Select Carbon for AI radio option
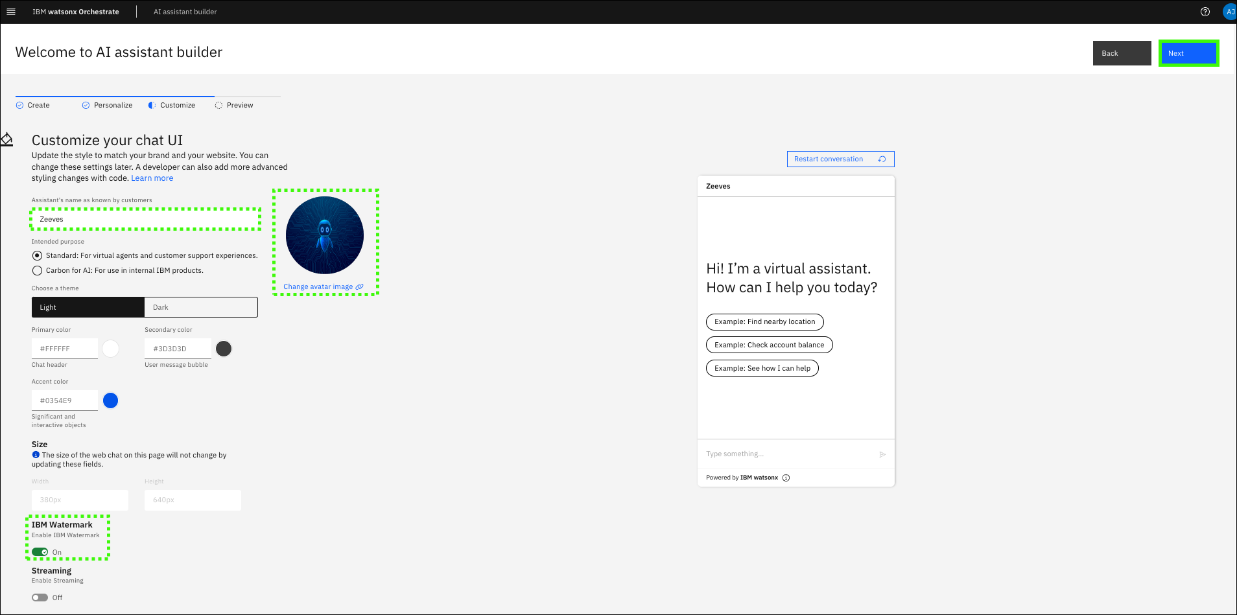The width and height of the screenshot is (1237, 615). [x=38, y=271]
